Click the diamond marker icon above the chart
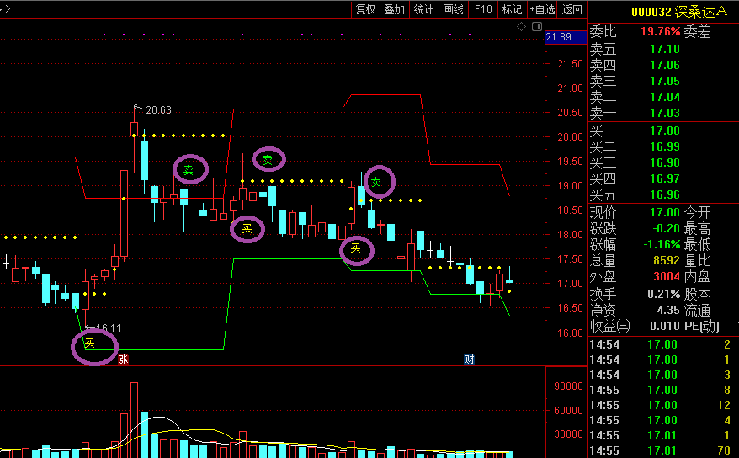Viewport: 739px width, 458px height. pyautogui.click(x=521, y=26)
